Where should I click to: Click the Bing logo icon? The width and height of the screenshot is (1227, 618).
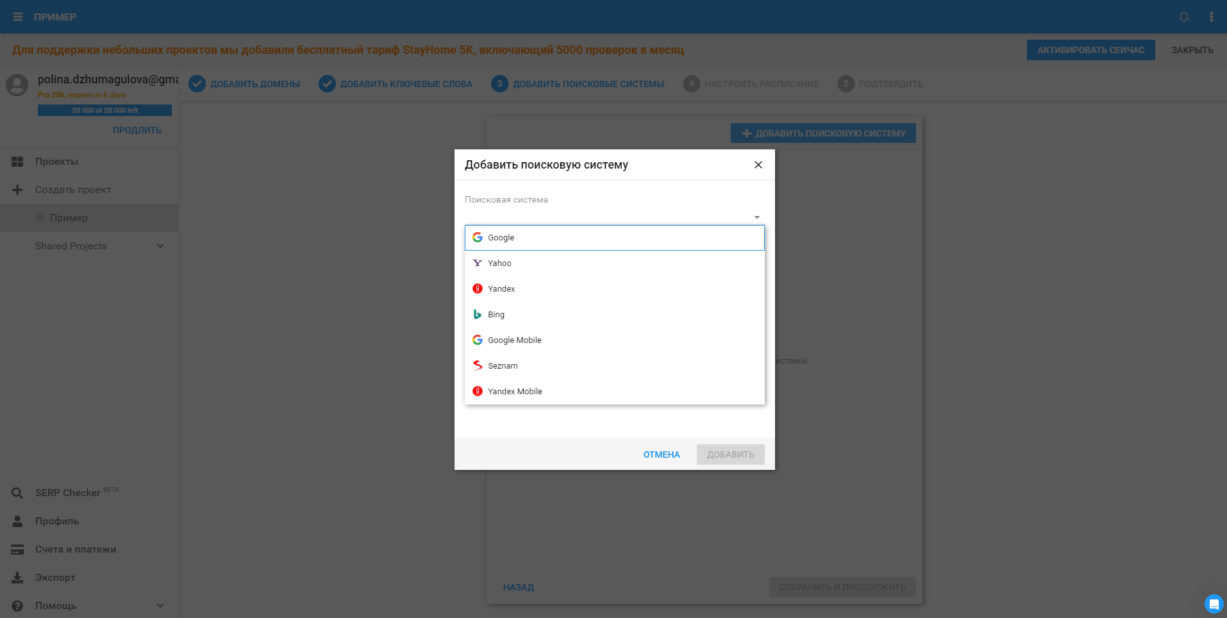478,314
